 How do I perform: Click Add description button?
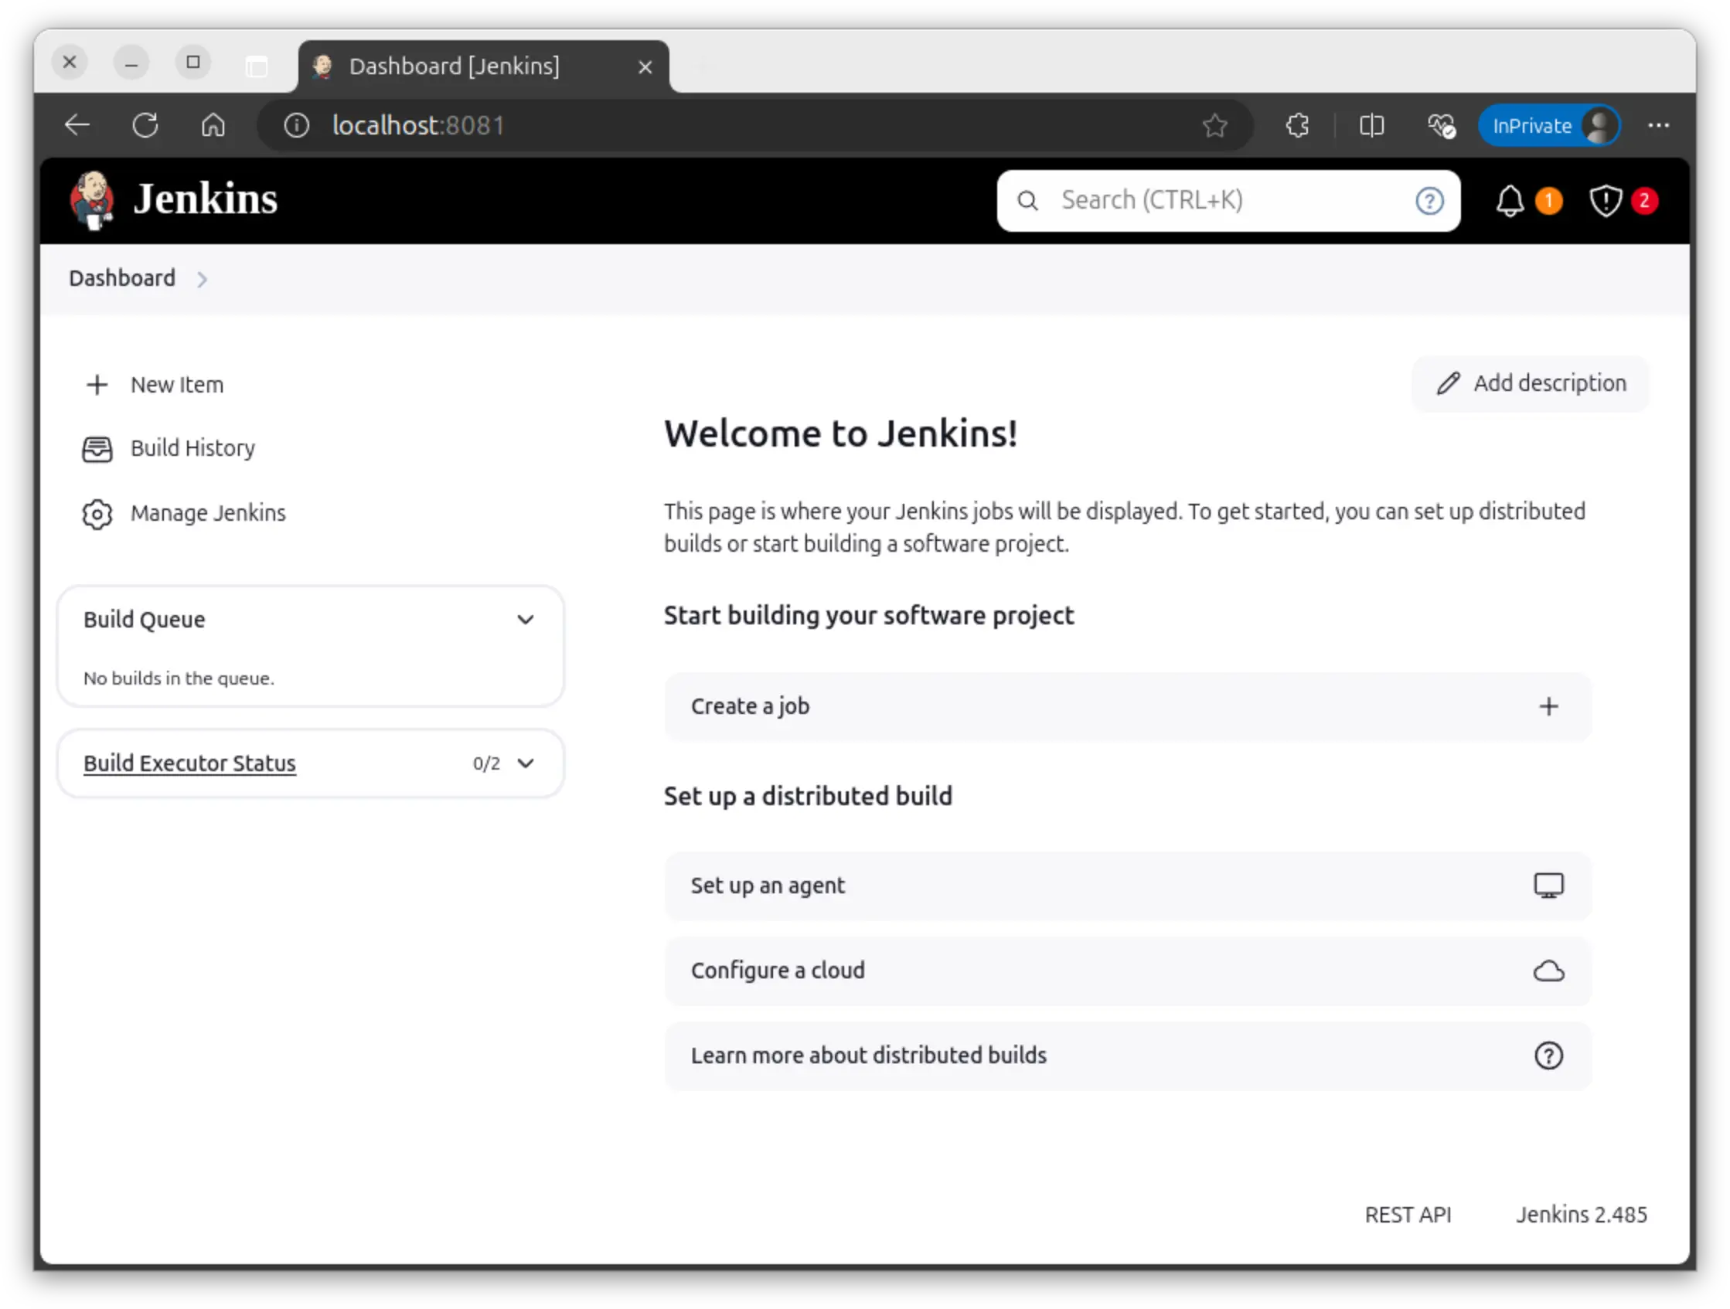(x=1531, y=383)
